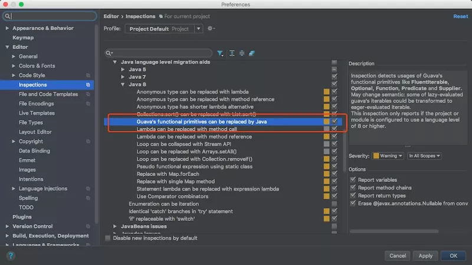Enable Disable new inspections by default

(x=107, y=238)
